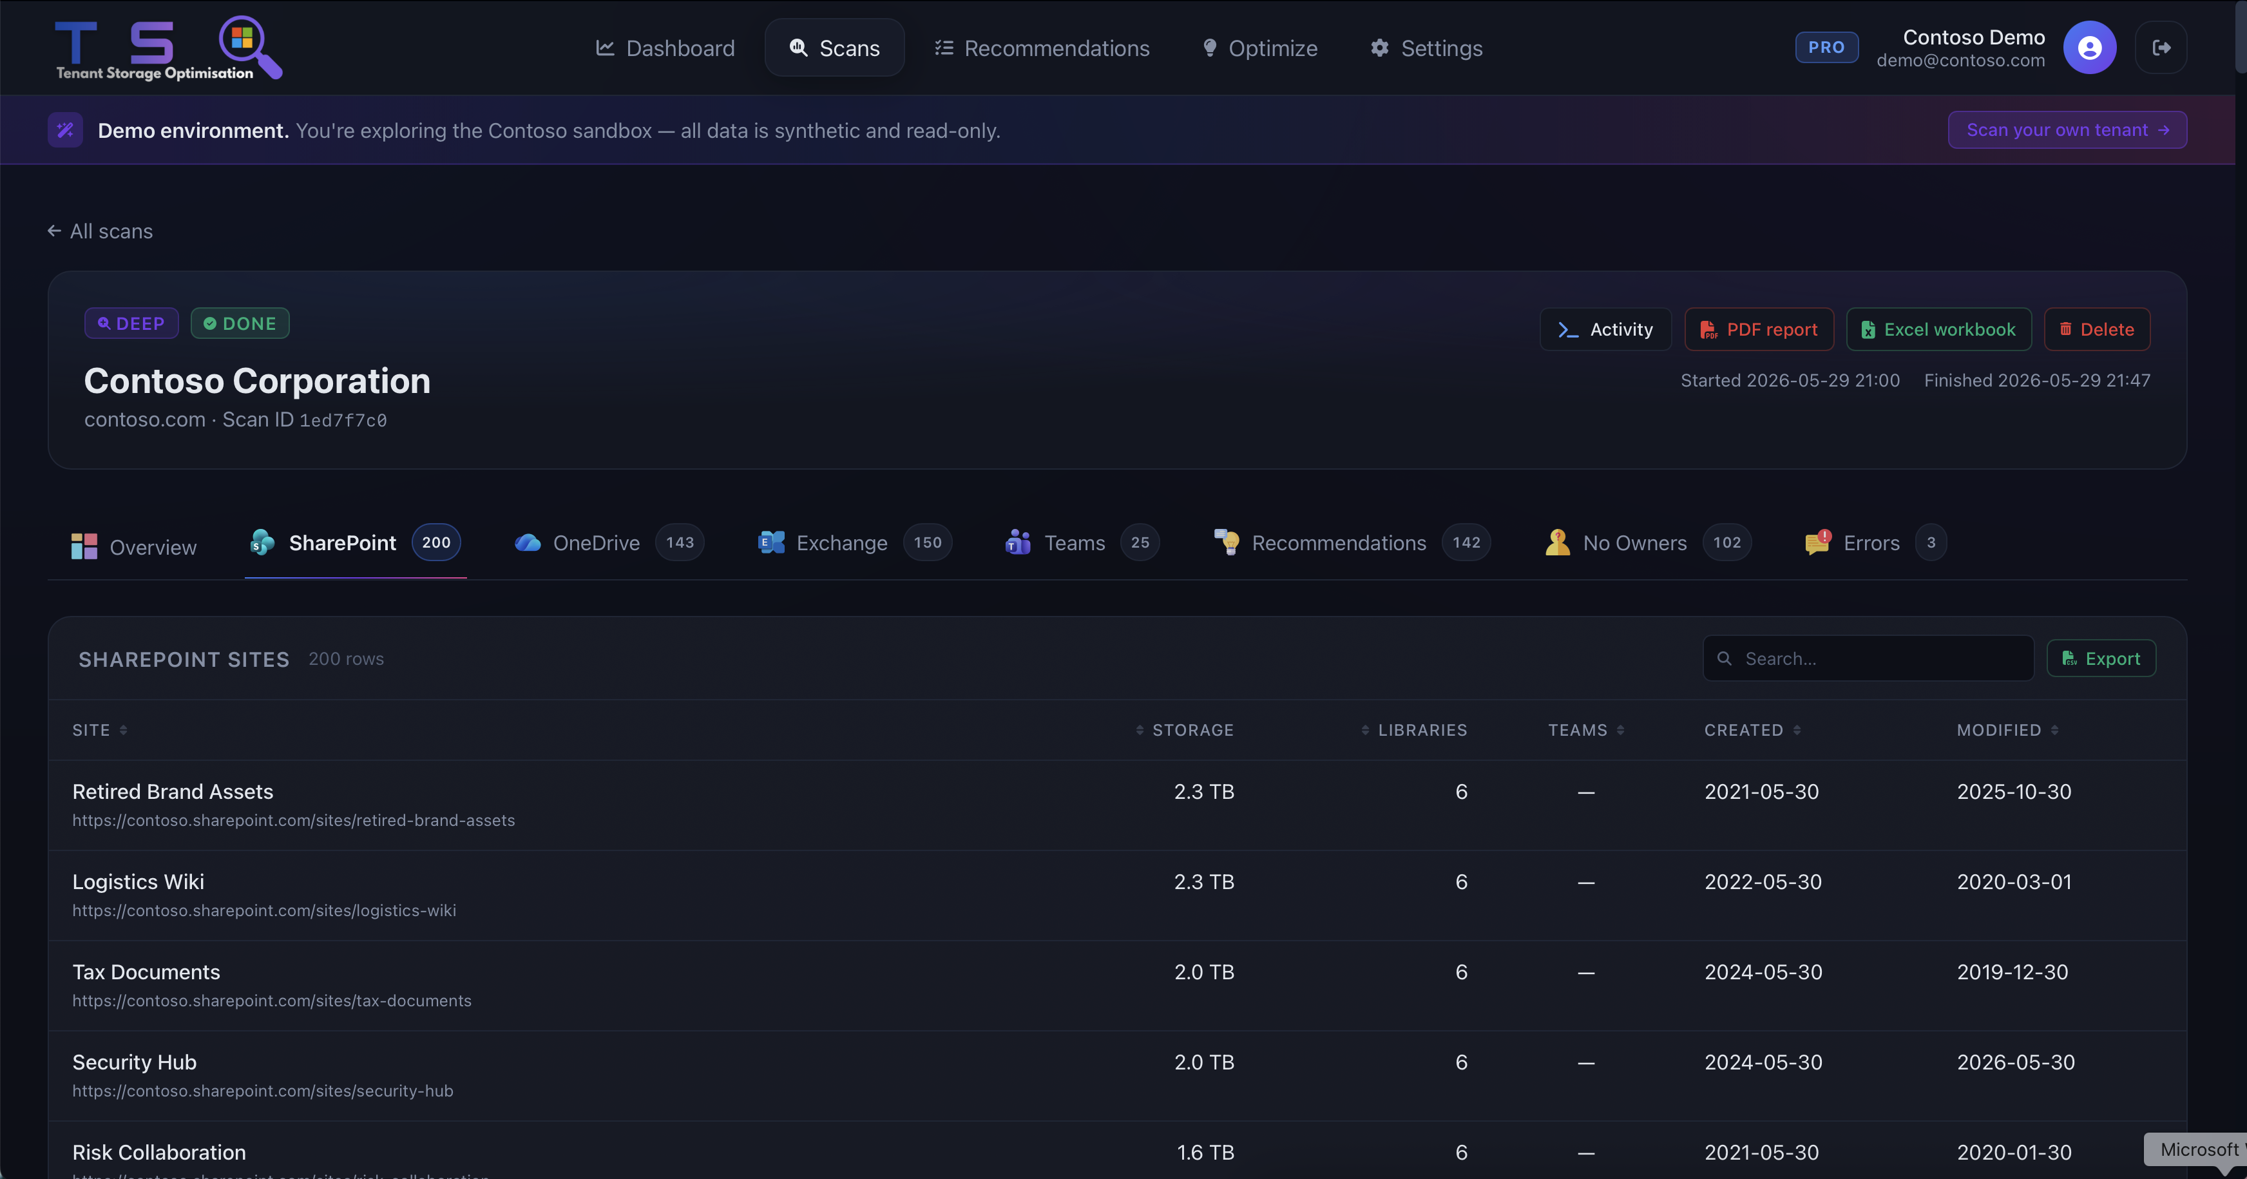
Task: Click the sign-out icon button
Action: 2161,48
